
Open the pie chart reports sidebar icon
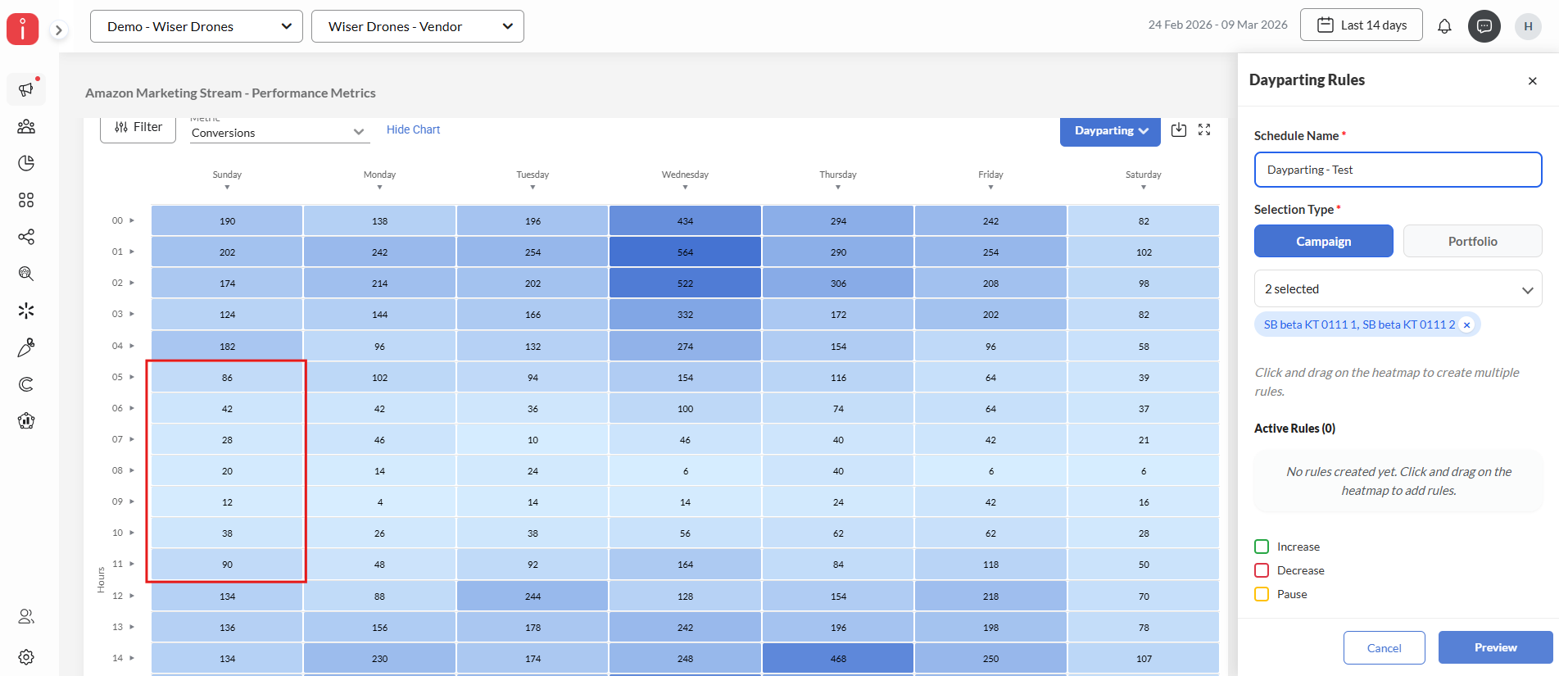point(26,163)
